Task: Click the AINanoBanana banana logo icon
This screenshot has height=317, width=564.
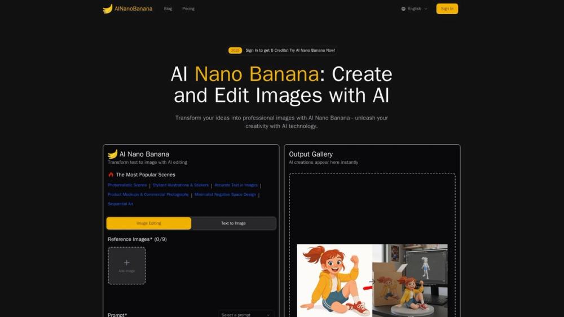Action: [x=108, y=8]
